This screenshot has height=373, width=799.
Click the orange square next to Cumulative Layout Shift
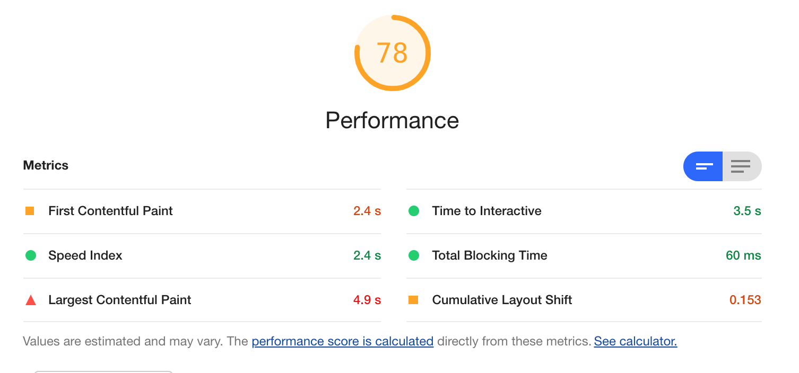click(x=414, y=299)
